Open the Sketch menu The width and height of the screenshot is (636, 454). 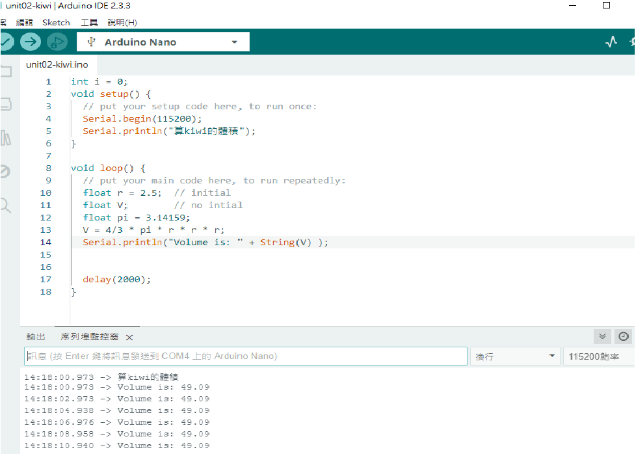pyautogui.click(x=56, y=22)
